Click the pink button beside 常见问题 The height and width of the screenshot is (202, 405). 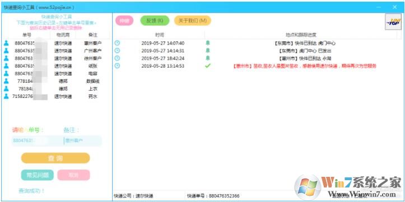click(x=73, y=175)
